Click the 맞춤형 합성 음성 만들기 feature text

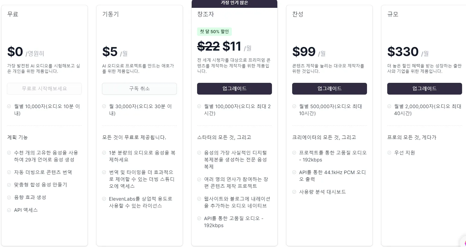click(40, 185)
